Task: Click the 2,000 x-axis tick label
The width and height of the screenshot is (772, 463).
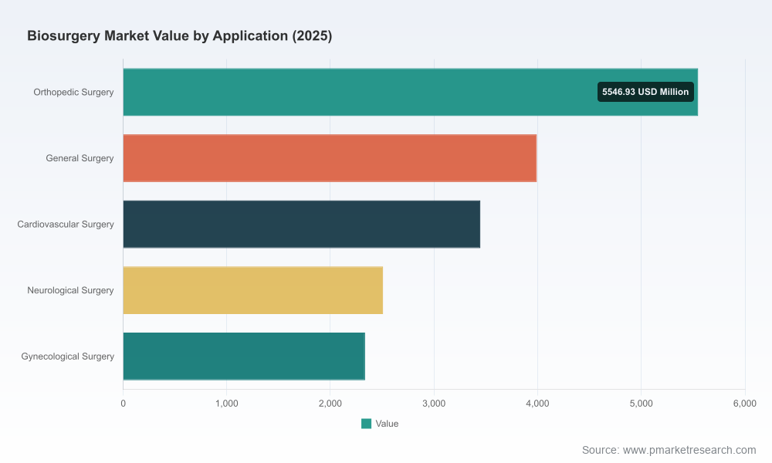Action: [330, 404]
